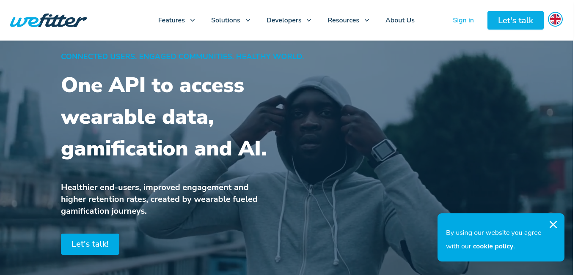Click the smartwatch in the hero image
Image resolution: width=578 pixels, height=275 pixels.
tap(384, 150)
